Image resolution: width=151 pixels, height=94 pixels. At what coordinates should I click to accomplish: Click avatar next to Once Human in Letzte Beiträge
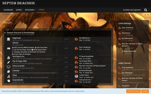pyautogui.click(x=120, y=33)
